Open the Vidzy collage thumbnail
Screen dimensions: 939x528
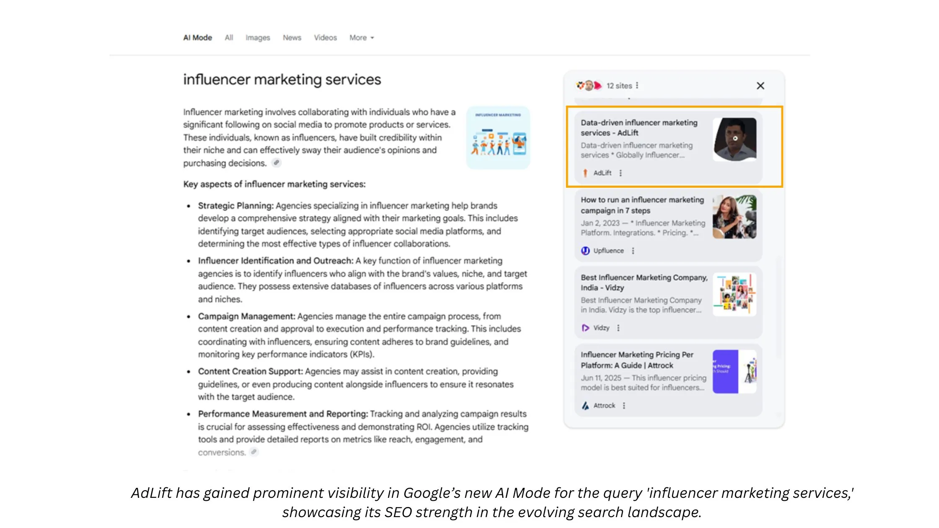(735, 294)
